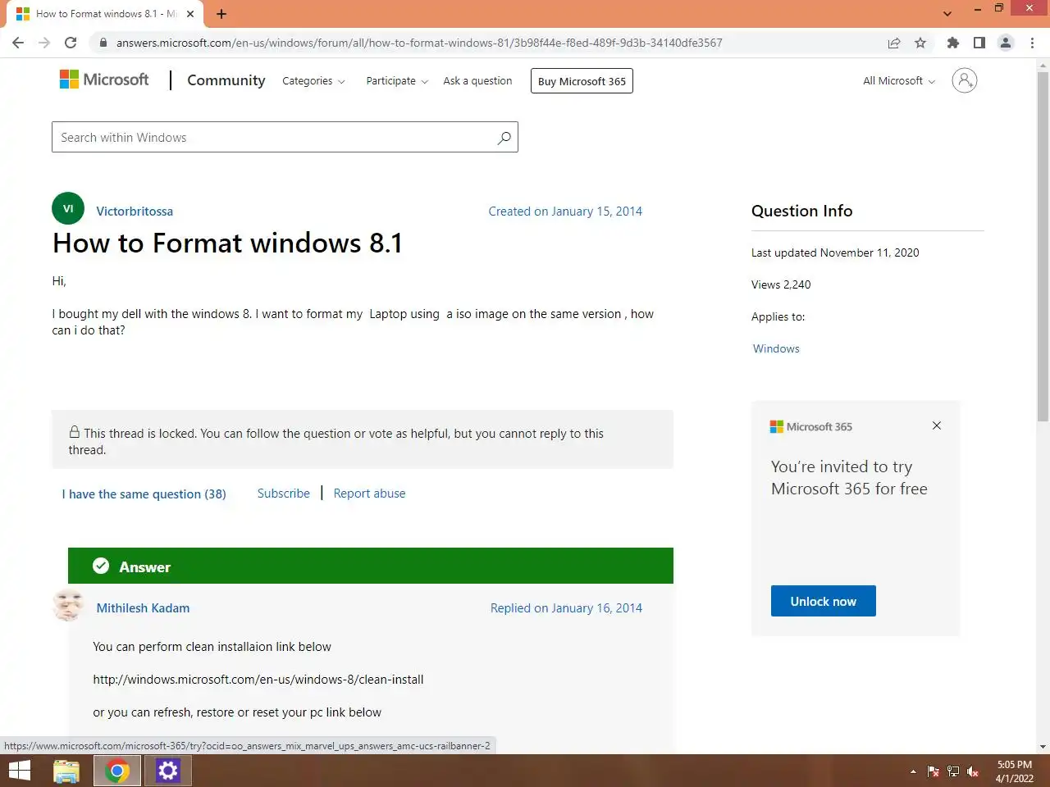Click the lock site info icon
1050x787 pixels.
click(103, 43)
